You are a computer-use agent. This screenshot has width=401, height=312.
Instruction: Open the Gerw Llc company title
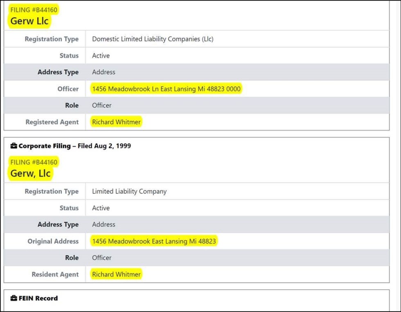pyautogui.click(x=29, y=21)
